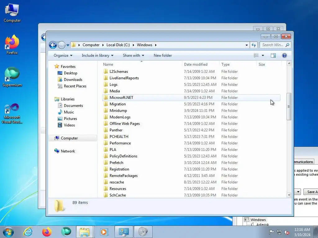Open Music library in navigation pane
This screenshot has height=238, width=318.
(x=69, y=112)
